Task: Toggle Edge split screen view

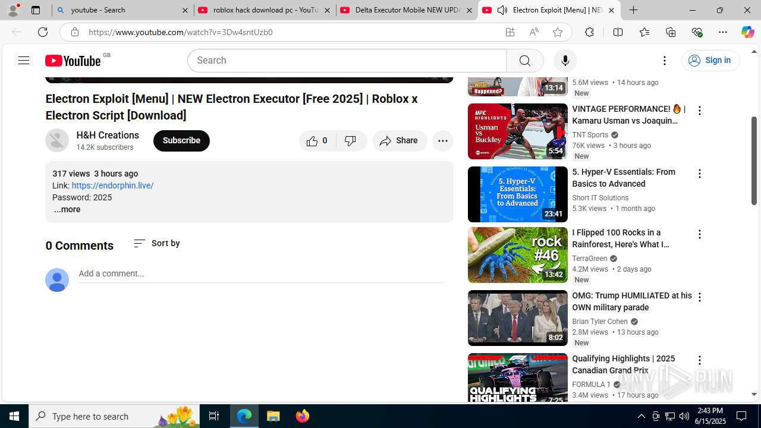Action: click(x=618, y=32)
